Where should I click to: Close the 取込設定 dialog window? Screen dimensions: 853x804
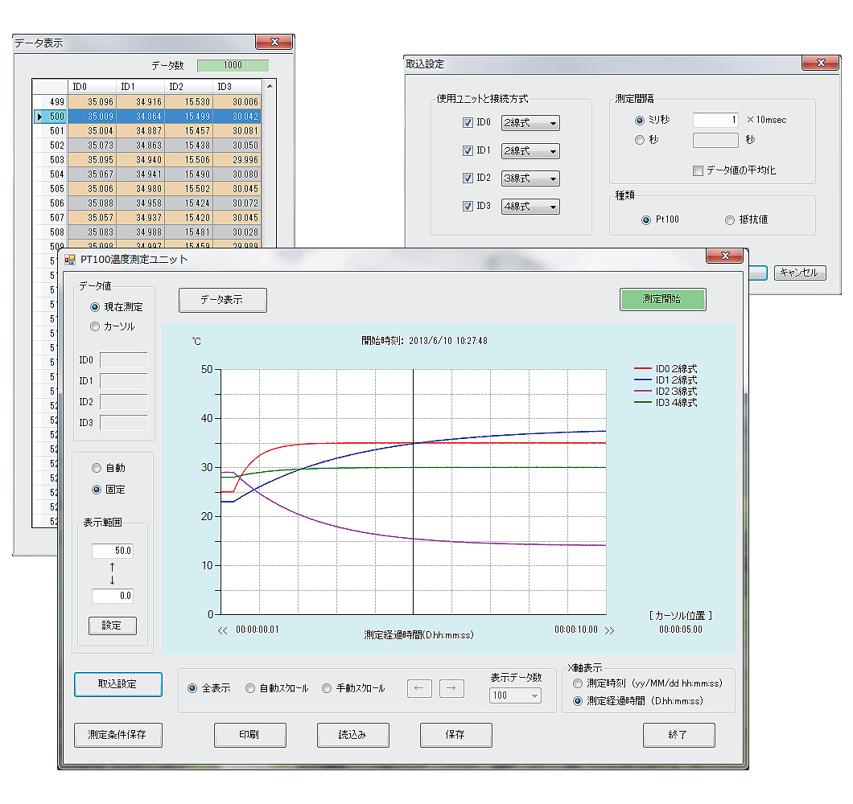tap(821, 64)
